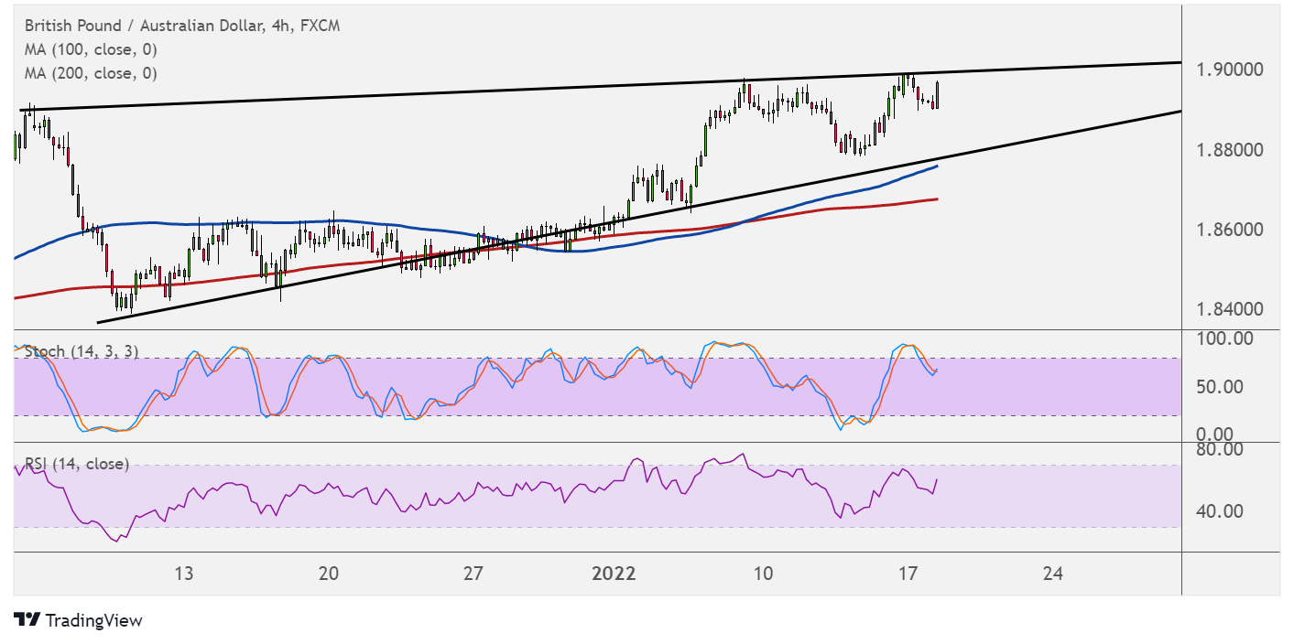Select the Stoch (14, 3, 3) indicator label

click(82, 351)
